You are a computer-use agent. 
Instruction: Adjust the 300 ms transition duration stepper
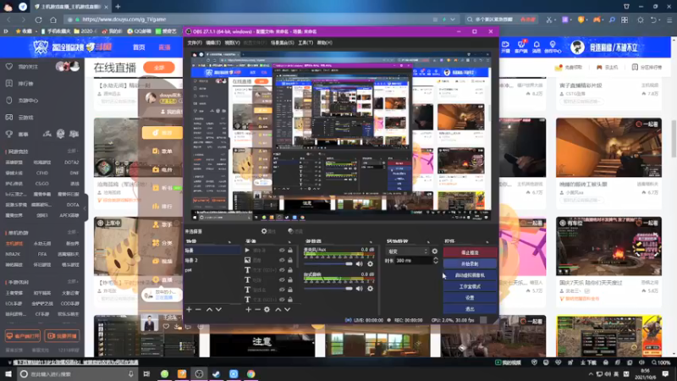[435, 261]
